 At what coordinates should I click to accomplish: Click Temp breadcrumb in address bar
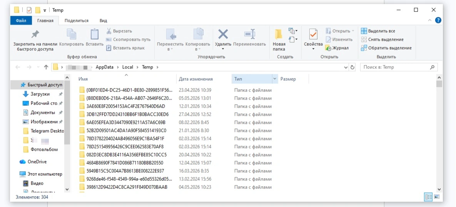click(147, 67)
